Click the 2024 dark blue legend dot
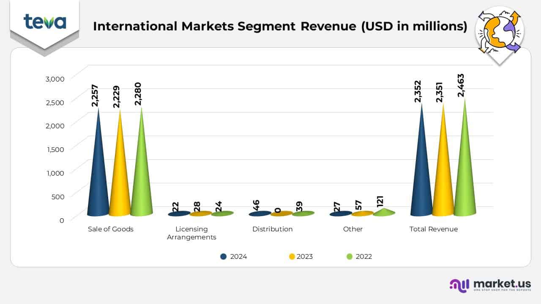This screenshot has width=541, height=304. pyautogui.click(x=224, y=256)
